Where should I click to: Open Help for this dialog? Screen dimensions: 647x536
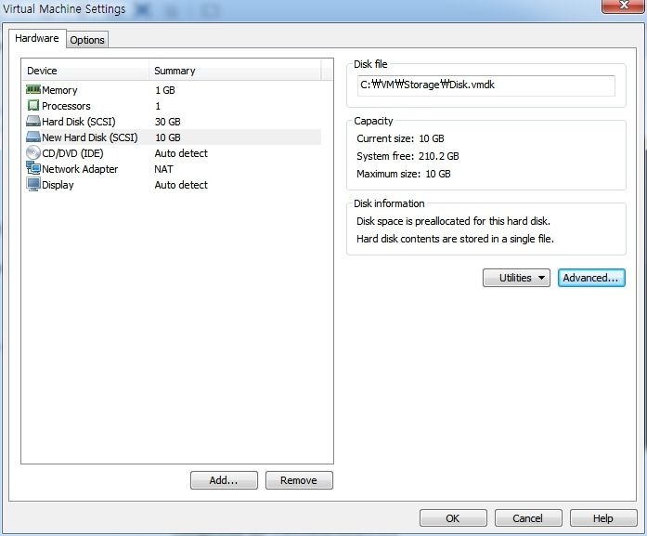[x=603, y=518]
